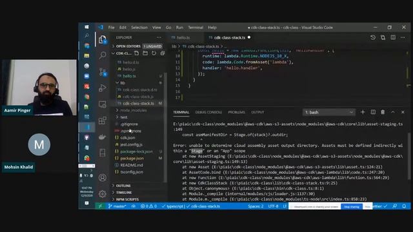Open the Go menu
Image resolution: width=413 pixels, height=232 pixels.
pos(168,27)
